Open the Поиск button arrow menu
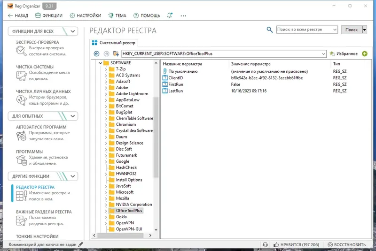This screenshot has height=251, width=376. click(364, 30)
